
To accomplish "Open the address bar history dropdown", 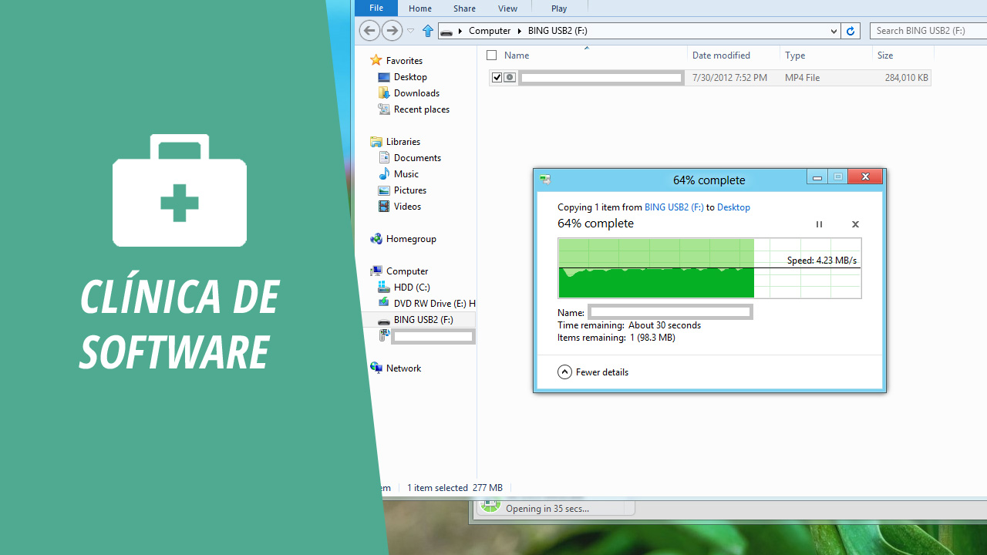I will (x=834, y=31).
